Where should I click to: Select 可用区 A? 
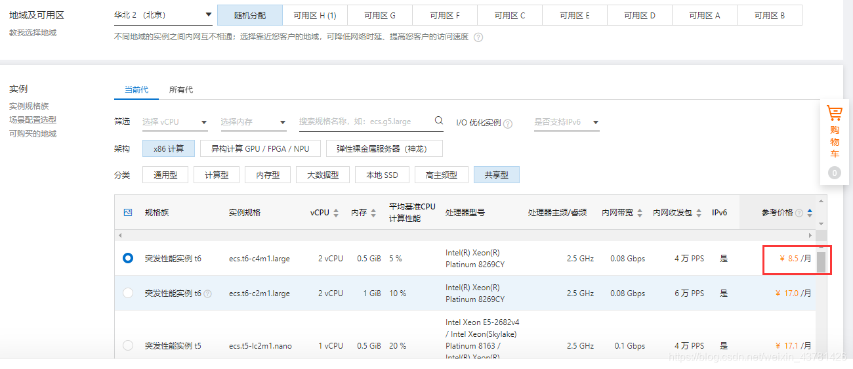tap(705, 15)
